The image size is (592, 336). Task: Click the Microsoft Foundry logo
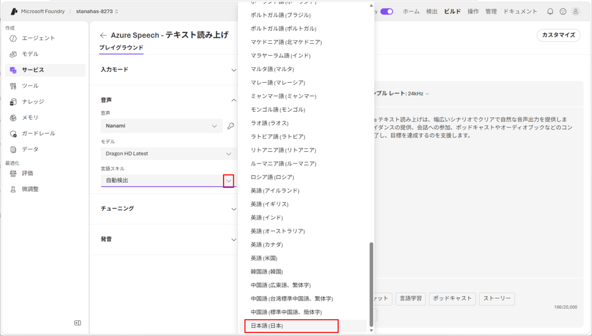click(14, 11)
